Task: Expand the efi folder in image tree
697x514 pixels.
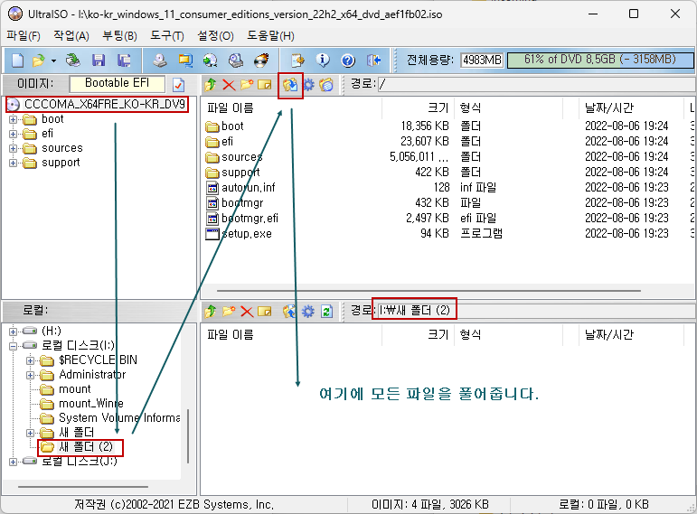Action: pyautogui.click(x=14, y=135)
